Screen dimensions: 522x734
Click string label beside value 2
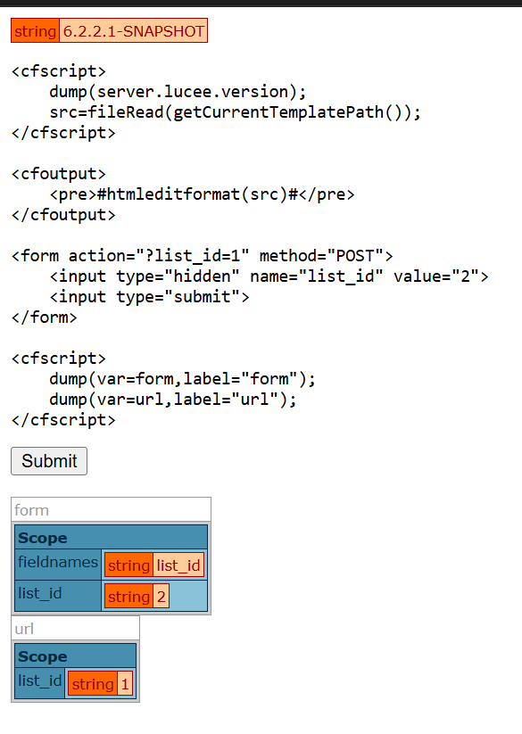(128, 597)
